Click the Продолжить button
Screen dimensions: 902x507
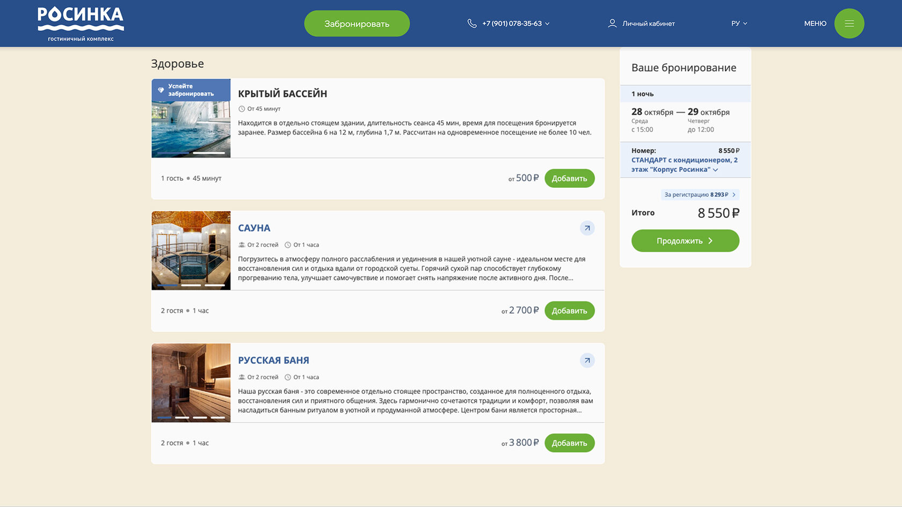[x=685, y=241]
